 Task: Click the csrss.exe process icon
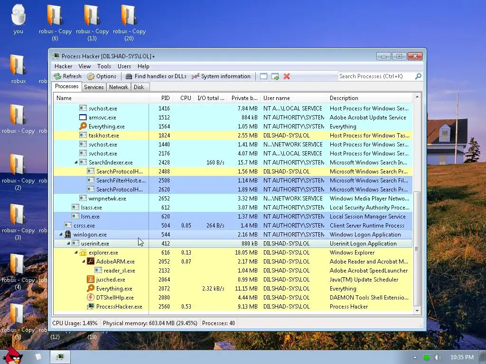67,225
